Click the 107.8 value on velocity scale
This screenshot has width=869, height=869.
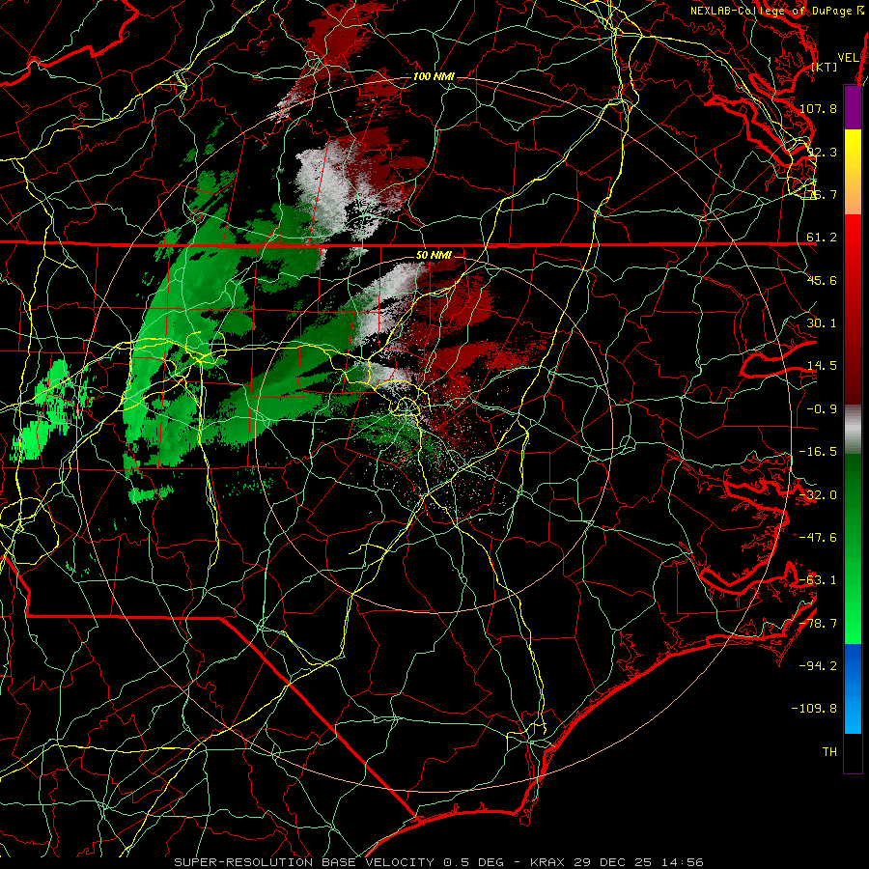(x=818, y=108)
